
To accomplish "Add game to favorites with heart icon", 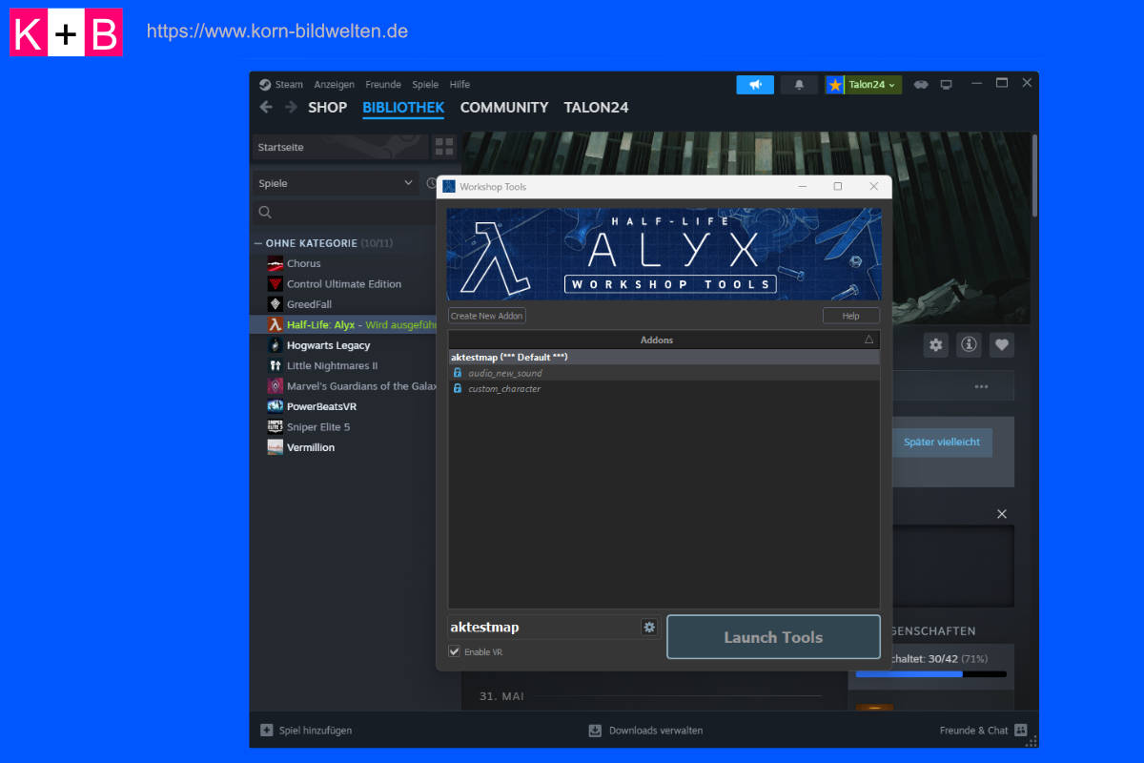I will 1001,344.
